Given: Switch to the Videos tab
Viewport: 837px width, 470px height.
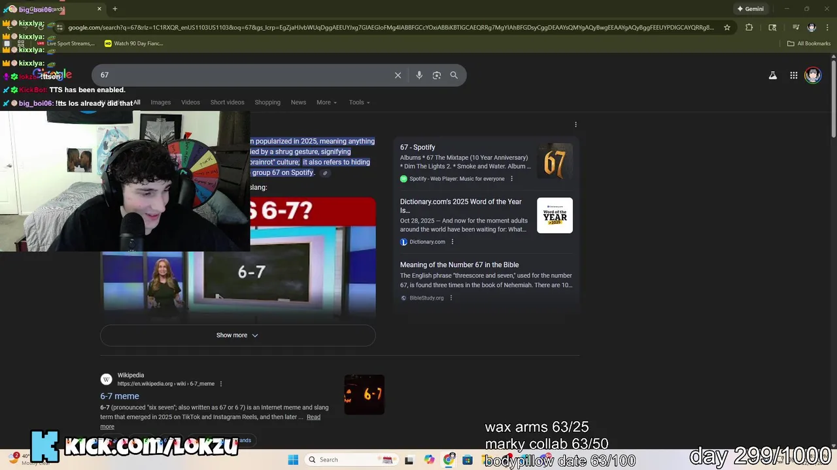Looking at the screenshot, I should click(190, 102).
